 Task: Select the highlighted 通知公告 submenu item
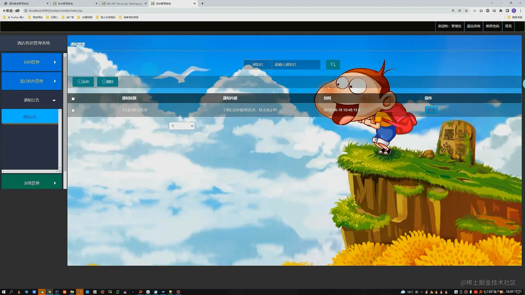(x=30, y=116)
